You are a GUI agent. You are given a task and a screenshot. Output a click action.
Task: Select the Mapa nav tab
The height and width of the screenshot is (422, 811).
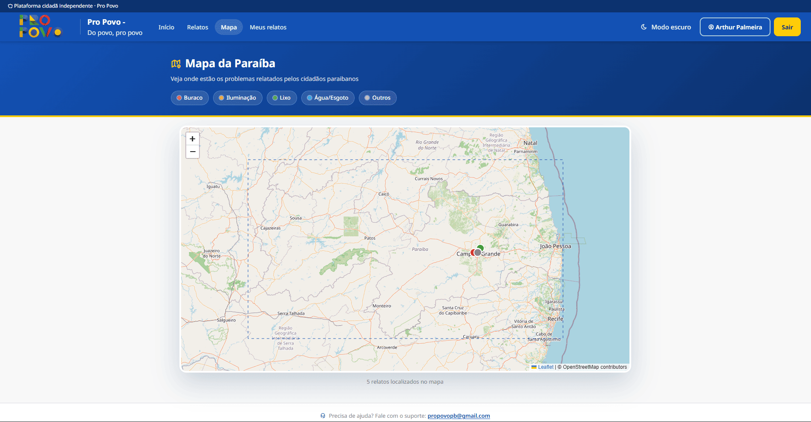[229, 27]
